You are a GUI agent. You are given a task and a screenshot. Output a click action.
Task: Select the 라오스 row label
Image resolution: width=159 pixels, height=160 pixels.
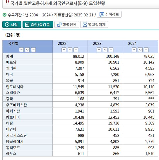pyautogui.click(x=11, y=154)
